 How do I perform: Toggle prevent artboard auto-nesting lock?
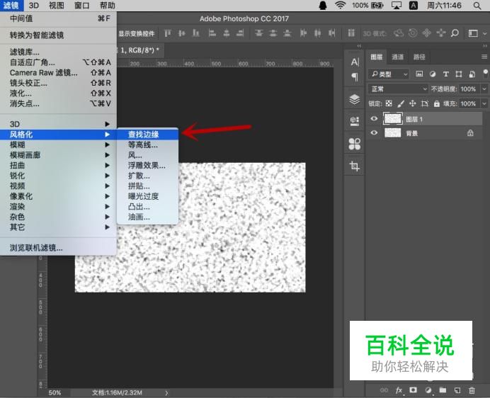425,103
